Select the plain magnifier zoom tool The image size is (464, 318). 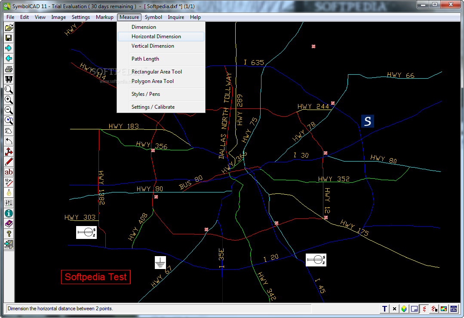9,90
